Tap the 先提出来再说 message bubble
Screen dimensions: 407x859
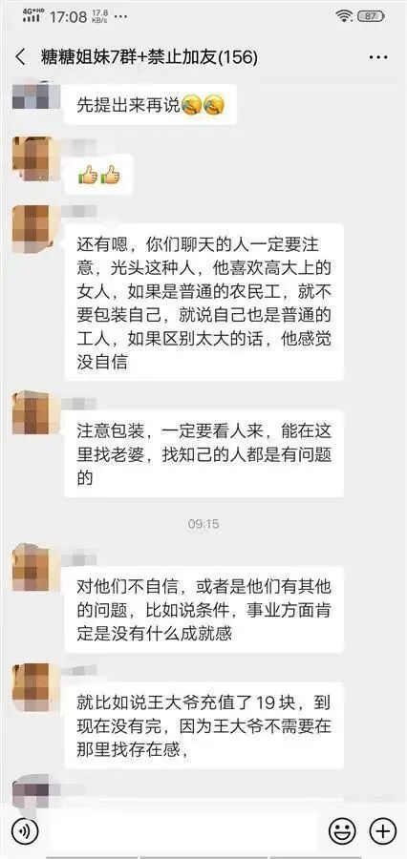pyautogui.click(x=151, y=104)
